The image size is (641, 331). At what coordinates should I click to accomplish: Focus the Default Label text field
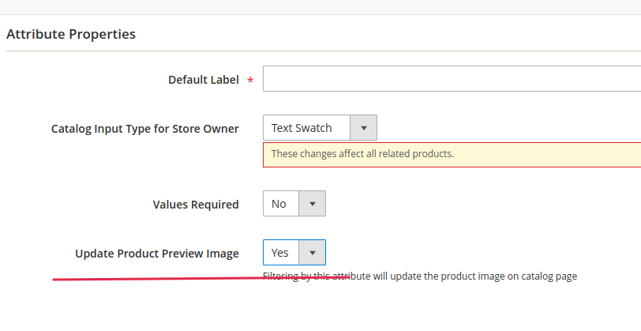coord(452,78)
